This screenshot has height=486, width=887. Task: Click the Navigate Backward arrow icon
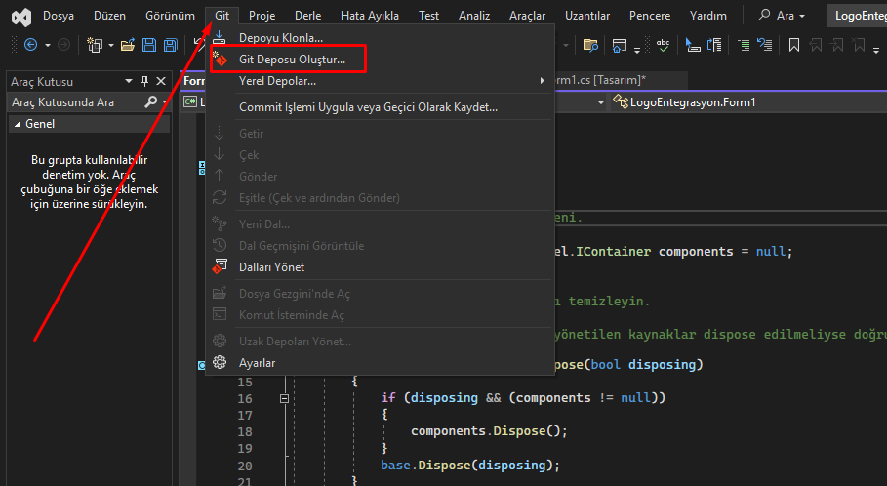pos(30,45)
